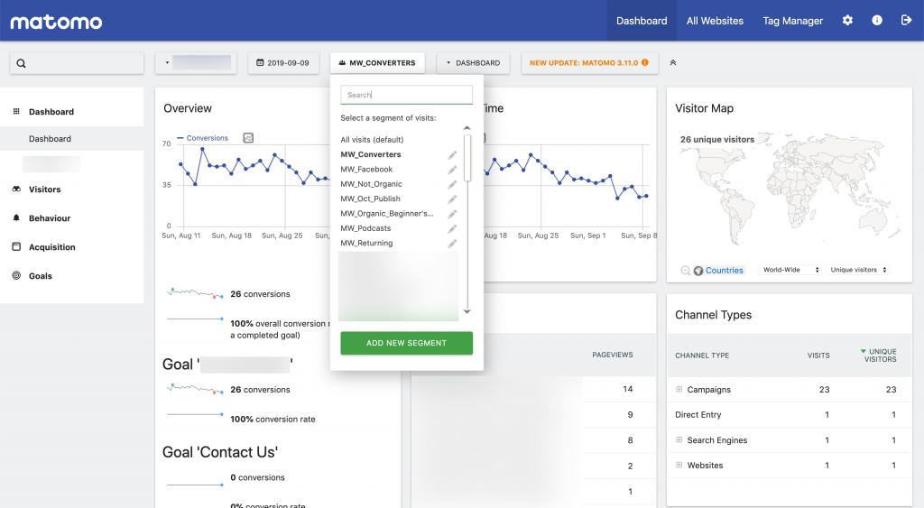Screen dimensions: 924x508
Task: Click the CHANNEL TYPE column header
Action: pyautogui.click(x=702, y=356)
